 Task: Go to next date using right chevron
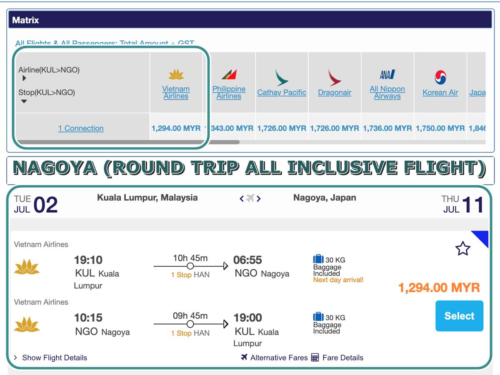point(258,199)
